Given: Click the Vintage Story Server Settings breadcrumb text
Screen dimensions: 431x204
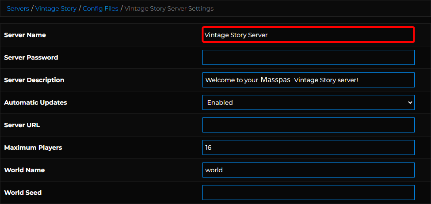Looking at the screenshot, I should click(x=169, y=8).
